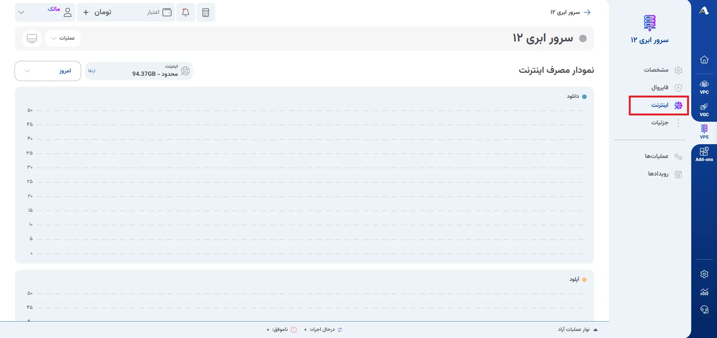The width and height of the screenshot is (717, 338).
Task: Toggle the دانلود chart legend
Action: [577, 96]
